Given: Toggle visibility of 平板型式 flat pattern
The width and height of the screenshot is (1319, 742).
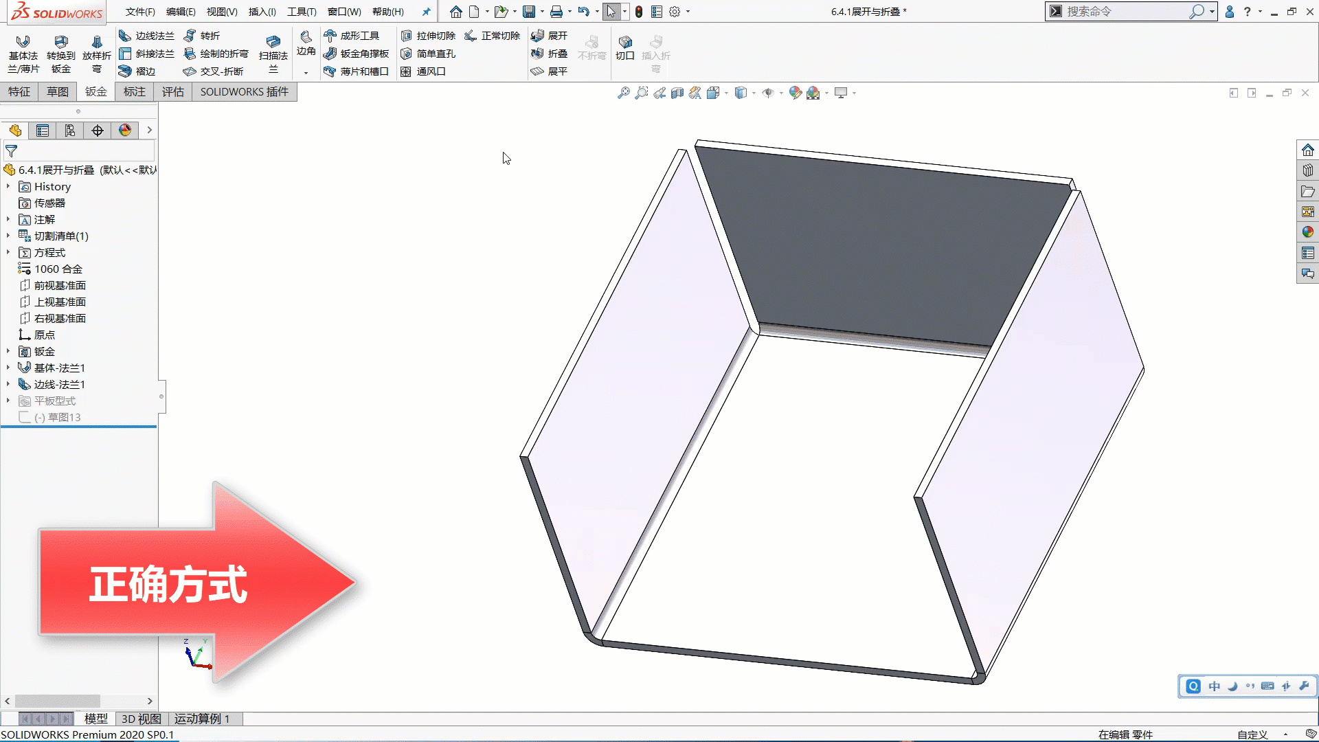Looking at the screenshot, I should point(54,401).
